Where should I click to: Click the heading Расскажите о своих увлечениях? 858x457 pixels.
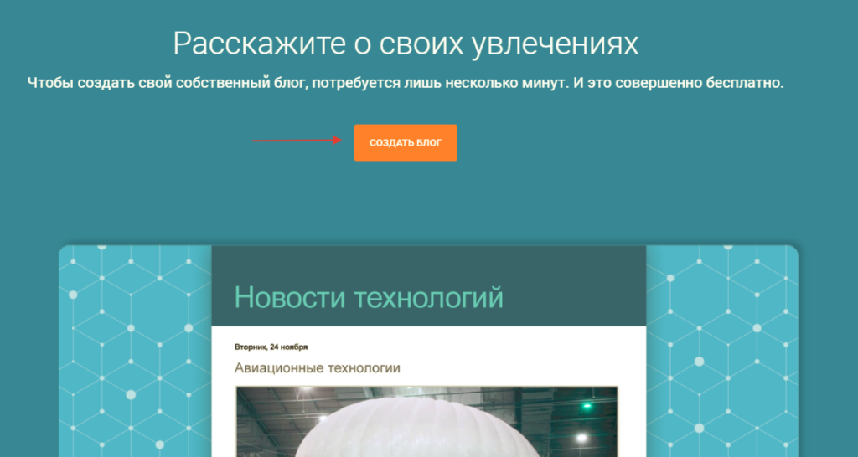tap(406, 44)
